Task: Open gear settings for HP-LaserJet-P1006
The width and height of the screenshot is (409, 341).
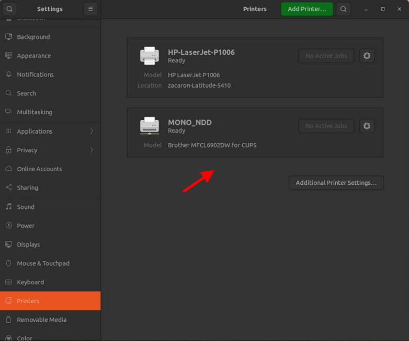Action: tap(367, 56)
